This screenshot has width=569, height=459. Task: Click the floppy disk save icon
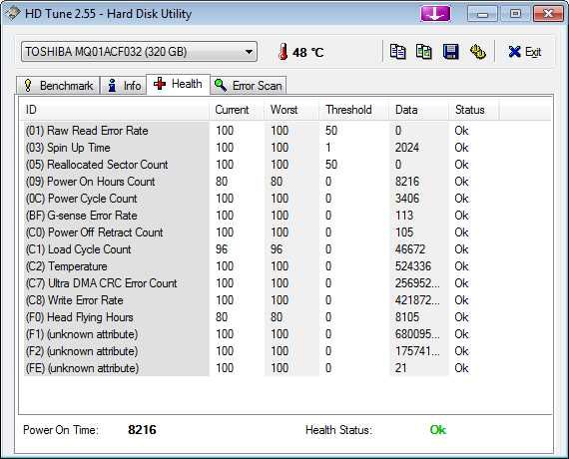point(450,52)
